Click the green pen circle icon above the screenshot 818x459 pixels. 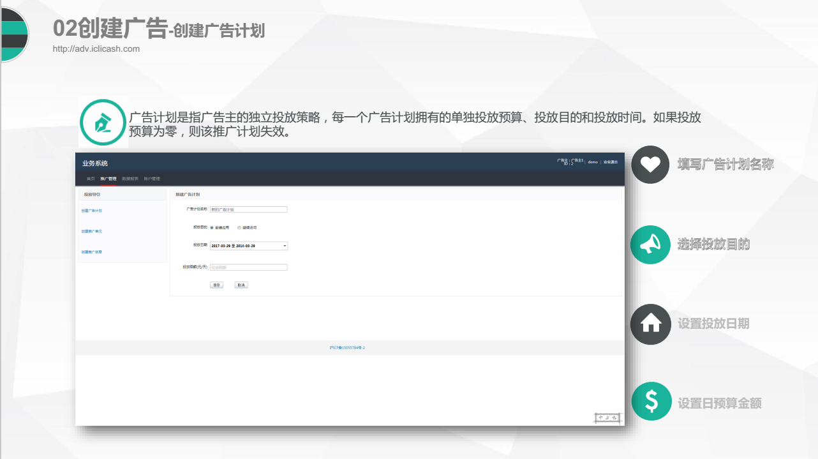(103, 121)
